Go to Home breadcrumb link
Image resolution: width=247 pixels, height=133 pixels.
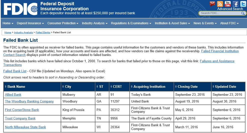click(x=8, y=32)
